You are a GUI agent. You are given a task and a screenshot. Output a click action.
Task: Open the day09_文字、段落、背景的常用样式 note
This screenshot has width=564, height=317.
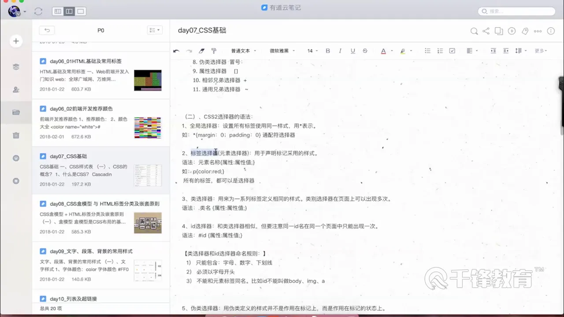point(101,265)
